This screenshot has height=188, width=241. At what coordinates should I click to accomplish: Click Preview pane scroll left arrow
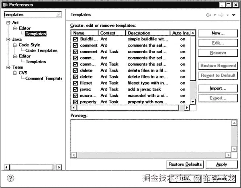click(x=74, y=155)
